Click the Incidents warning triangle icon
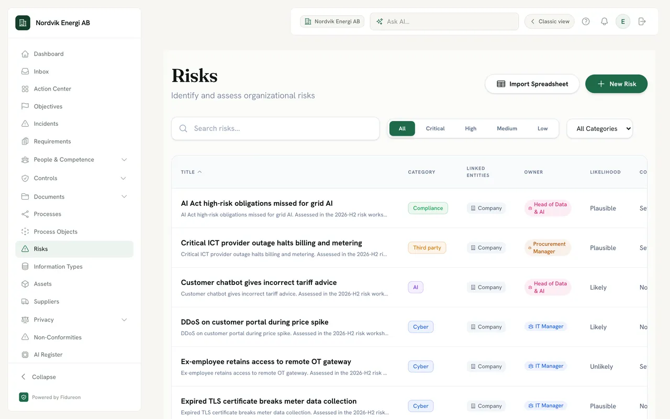 click(25, 124)
